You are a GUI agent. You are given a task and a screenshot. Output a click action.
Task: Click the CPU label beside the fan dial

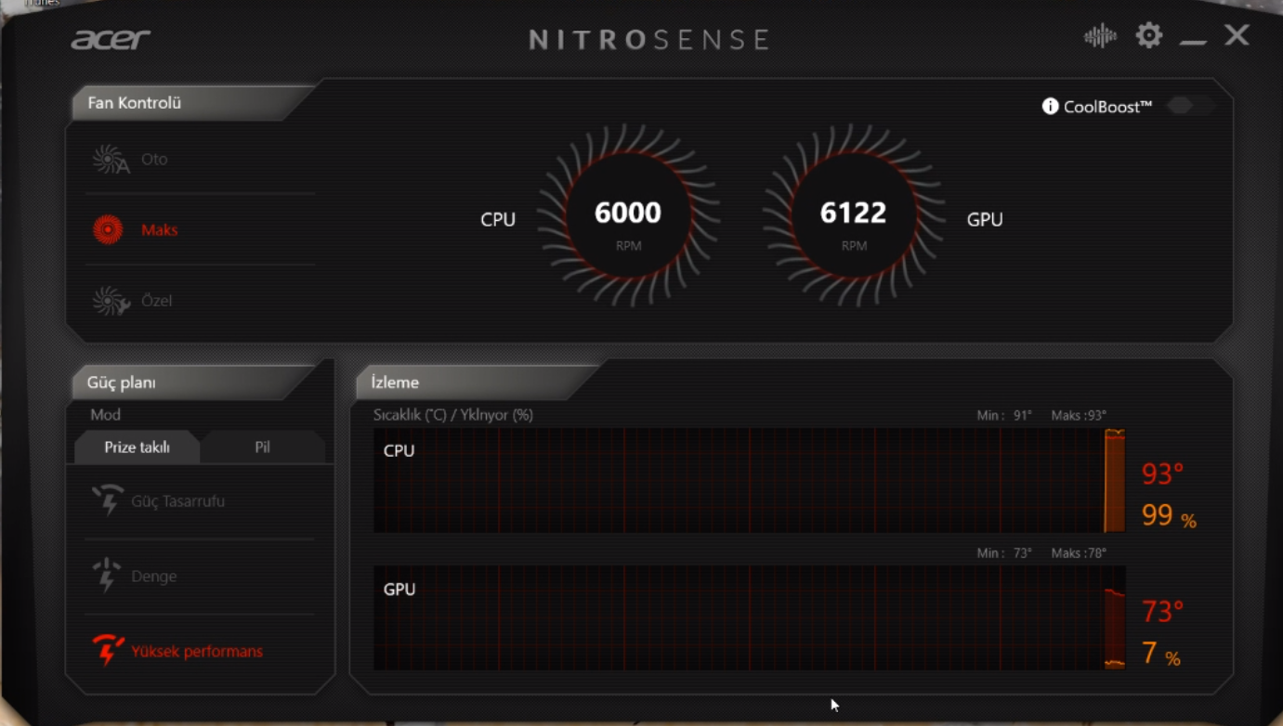498,220
